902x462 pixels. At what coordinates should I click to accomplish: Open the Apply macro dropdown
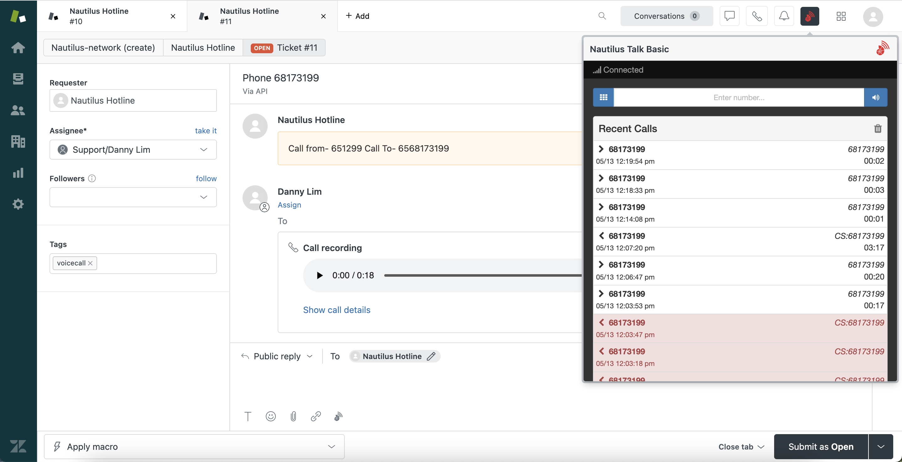pos(194,446)
